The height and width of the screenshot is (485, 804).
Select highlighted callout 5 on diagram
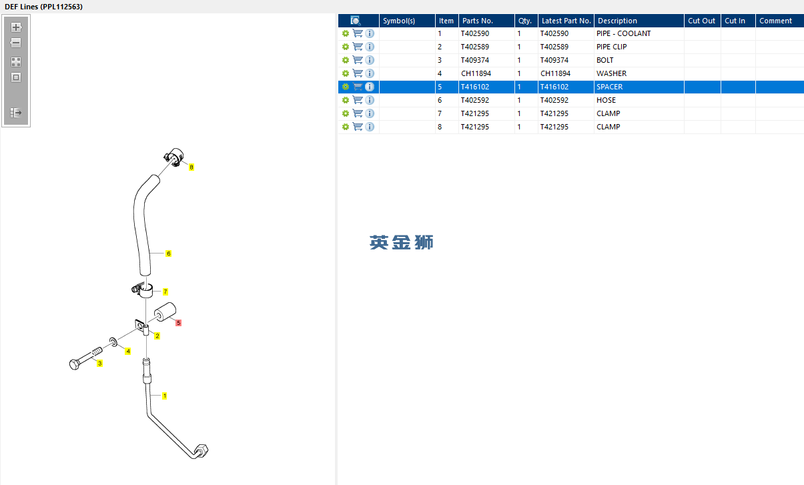tap(179, 323)
